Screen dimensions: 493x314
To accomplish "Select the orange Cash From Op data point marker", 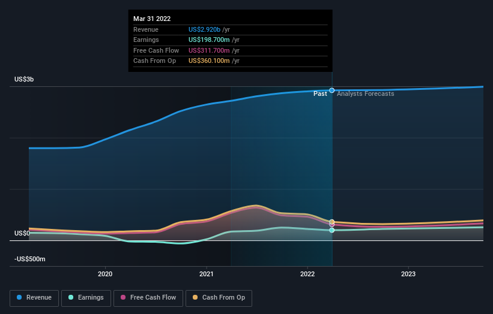I will coord(331,222).
